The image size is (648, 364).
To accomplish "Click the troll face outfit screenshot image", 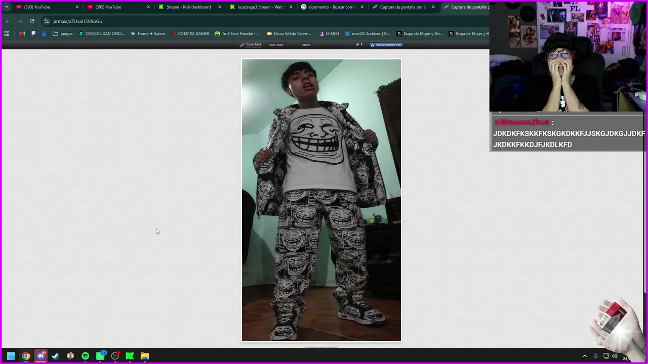I will [x=321, y=200].
